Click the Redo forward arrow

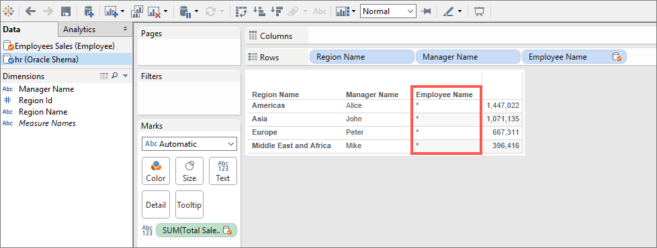tap(48, 11)
